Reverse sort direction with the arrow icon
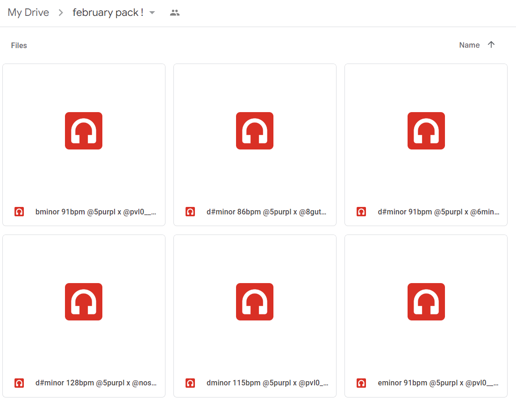Image resolution: width=516 pixels, height=405 pixels. pyautogui.click(x=491, y=45)
